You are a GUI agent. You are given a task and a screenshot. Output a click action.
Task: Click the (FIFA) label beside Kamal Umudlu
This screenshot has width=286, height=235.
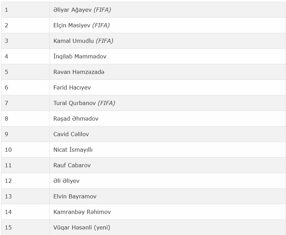click(x=105, y=41)
